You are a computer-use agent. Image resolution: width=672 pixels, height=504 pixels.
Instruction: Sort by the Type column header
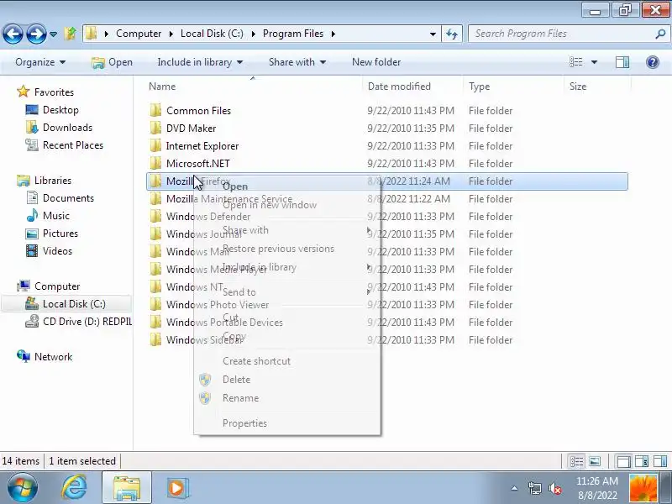[x=514, y=87]
